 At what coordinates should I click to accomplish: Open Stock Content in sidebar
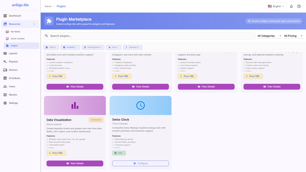point(22,39)
